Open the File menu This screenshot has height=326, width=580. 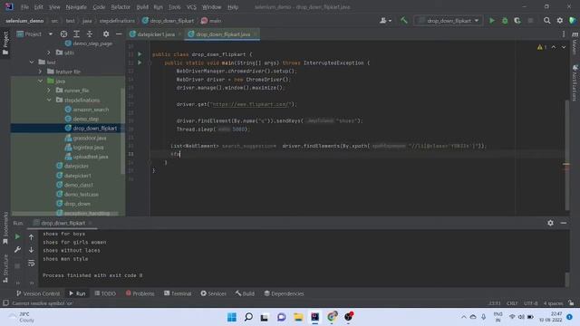point(24,7)
